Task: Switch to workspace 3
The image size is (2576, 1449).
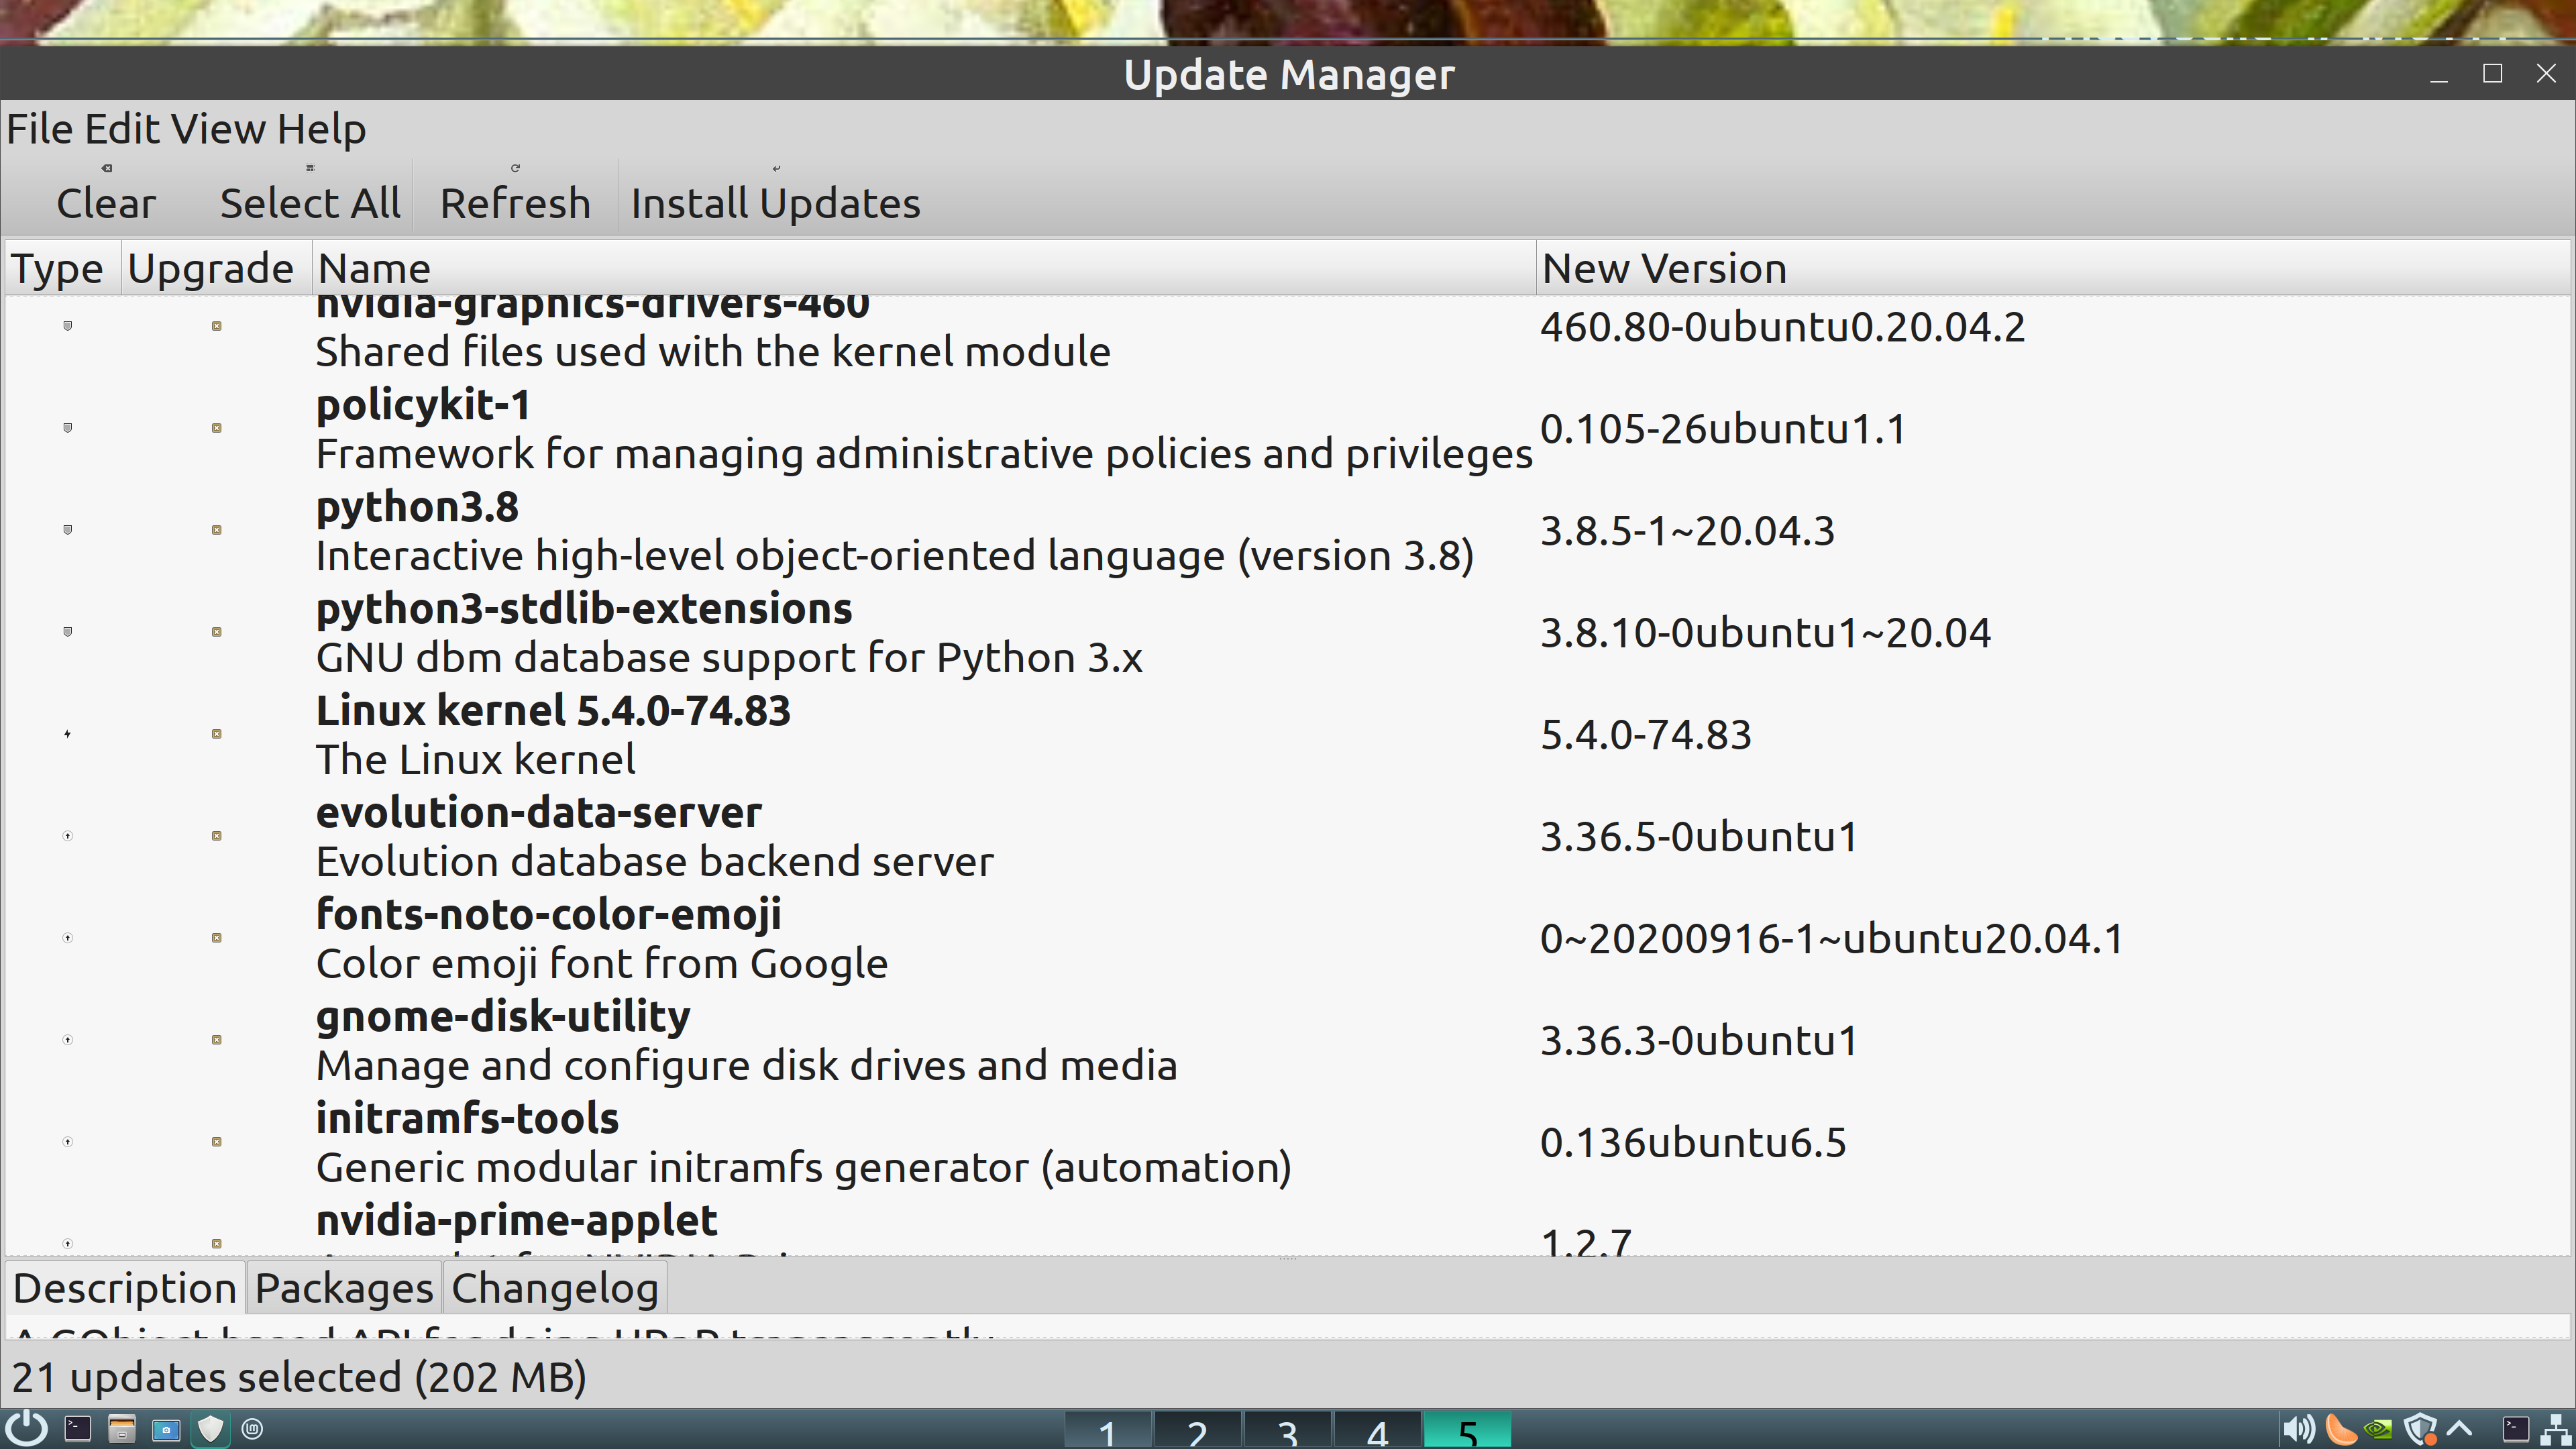Action: click(x=1287, y=1431)
